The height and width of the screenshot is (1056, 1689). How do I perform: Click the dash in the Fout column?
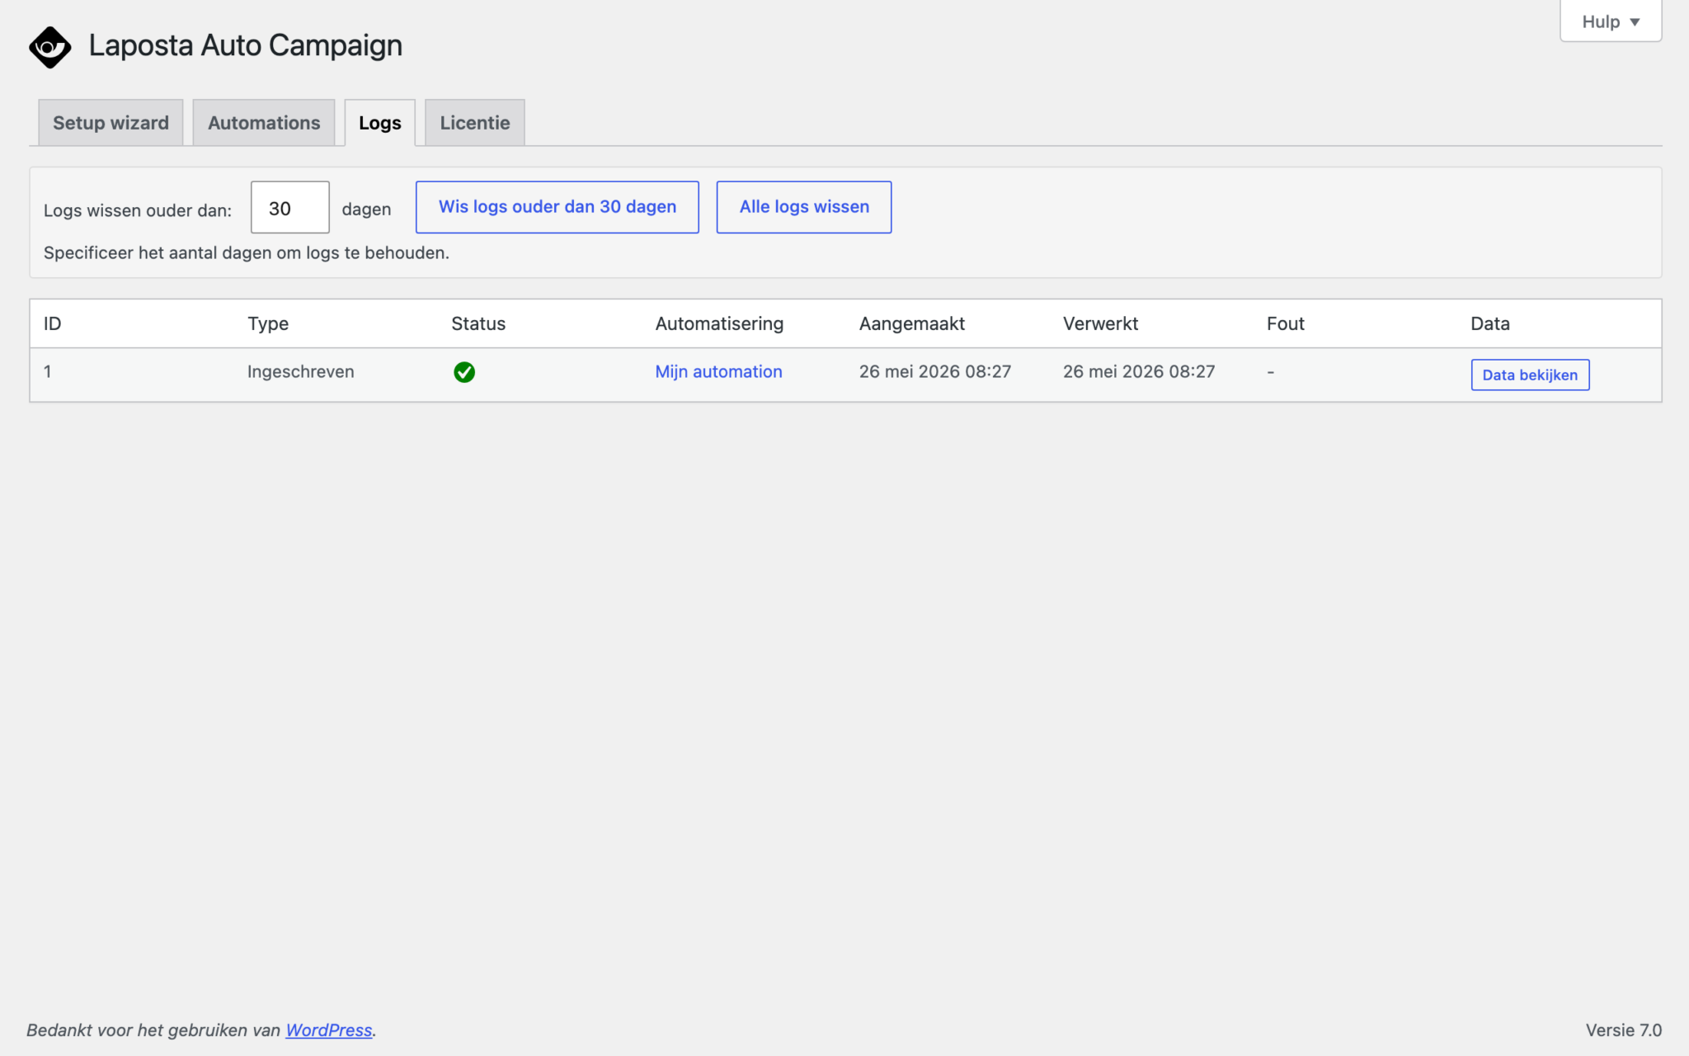coord(1271,372)
